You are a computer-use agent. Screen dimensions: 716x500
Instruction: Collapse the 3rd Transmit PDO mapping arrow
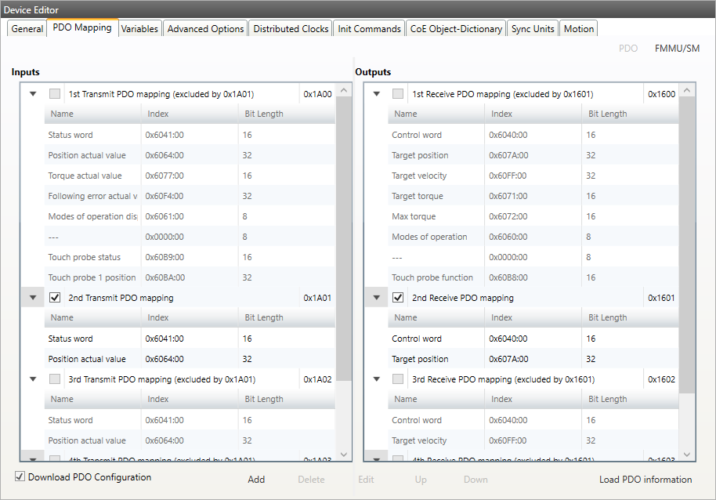(33, 379)
